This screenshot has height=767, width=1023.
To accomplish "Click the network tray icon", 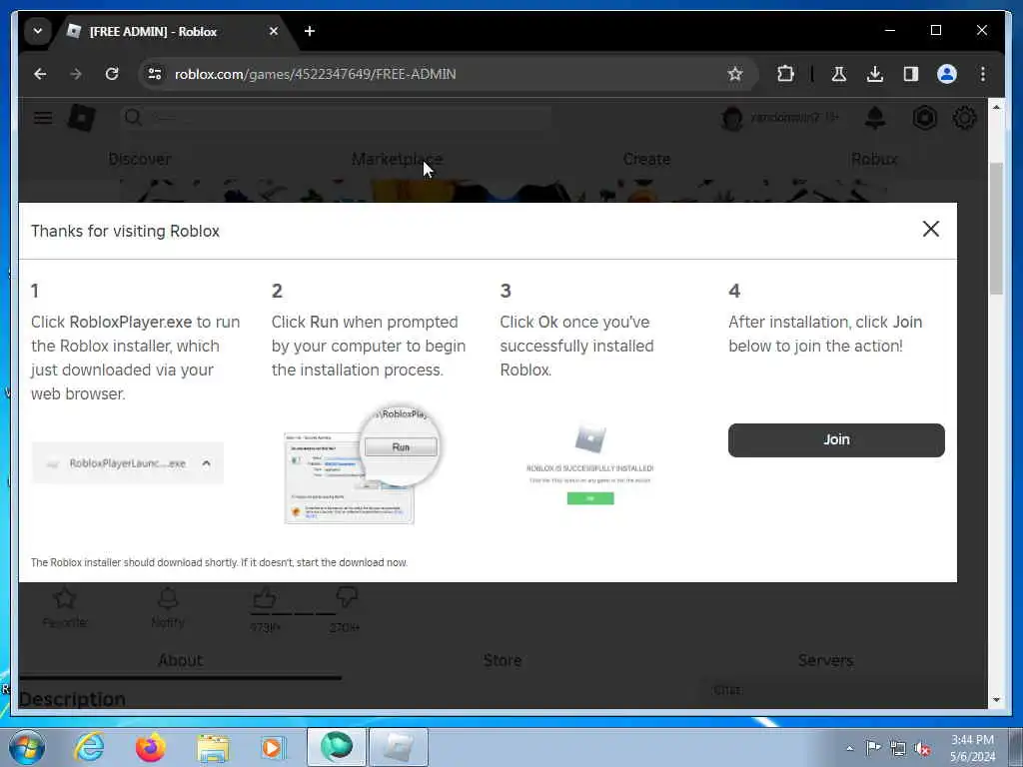I will (x=898, y=748).
